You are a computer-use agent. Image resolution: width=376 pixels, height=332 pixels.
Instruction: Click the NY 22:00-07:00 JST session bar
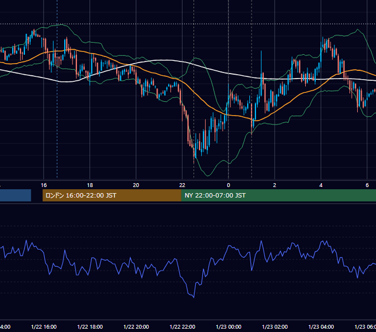279,195
